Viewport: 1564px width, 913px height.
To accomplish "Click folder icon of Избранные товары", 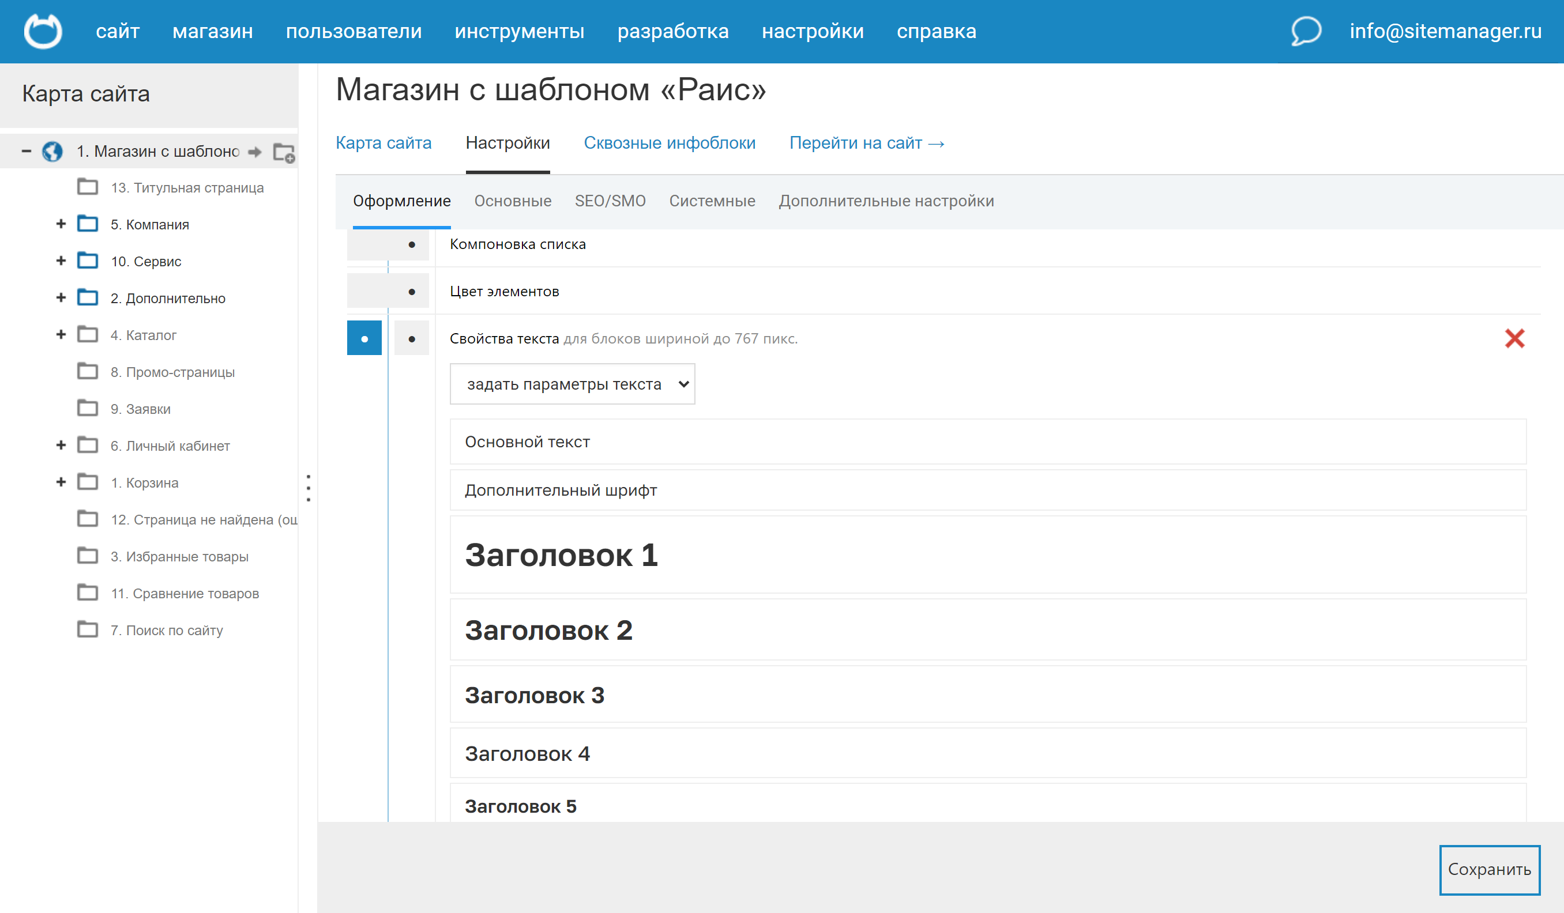I will pos(88,556).
